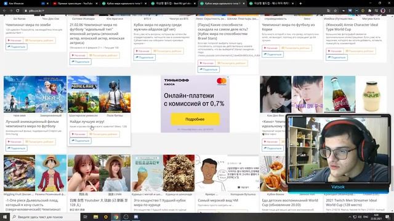Close the currently active tab
This screenshot has width=394, height=221.
coord(244,4)
